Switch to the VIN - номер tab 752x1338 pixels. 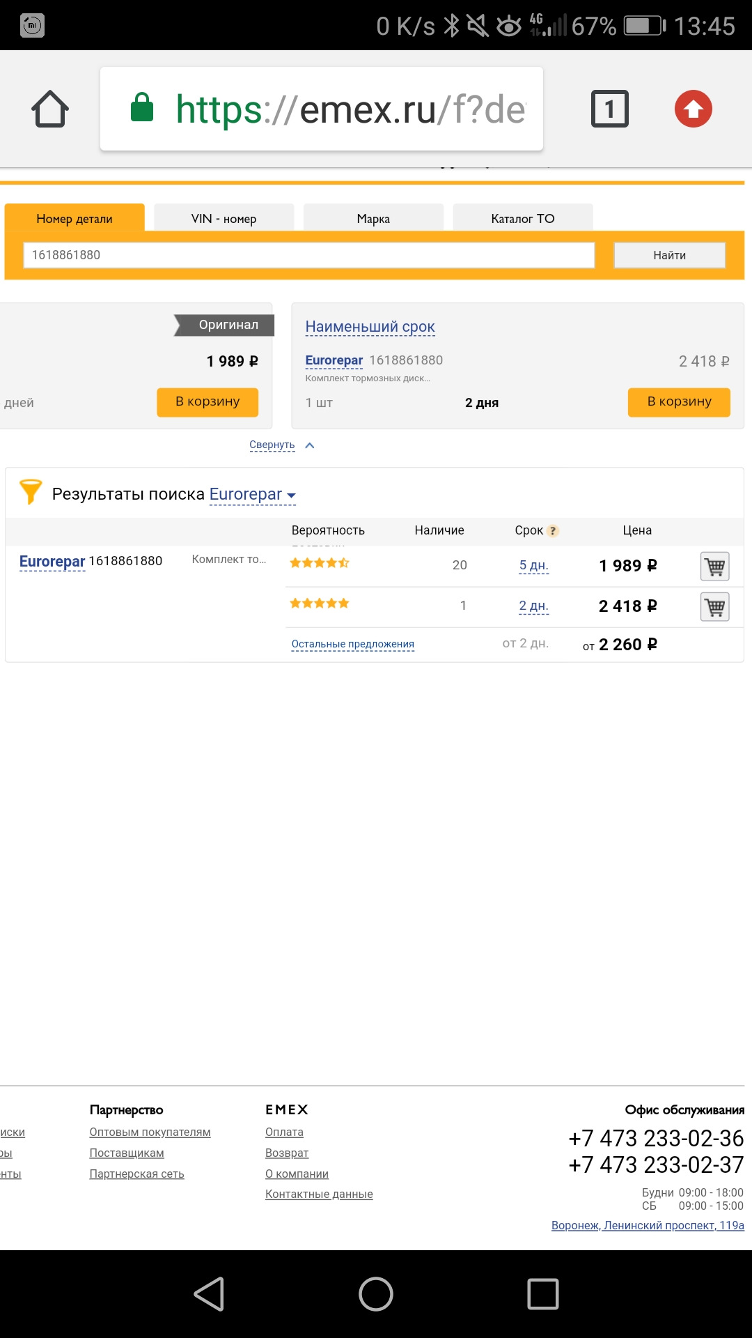point(224,219)
